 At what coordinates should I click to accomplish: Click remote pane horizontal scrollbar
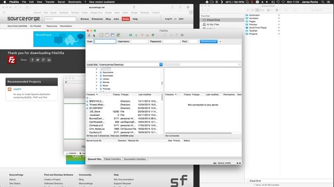click(x=198, y=133)
